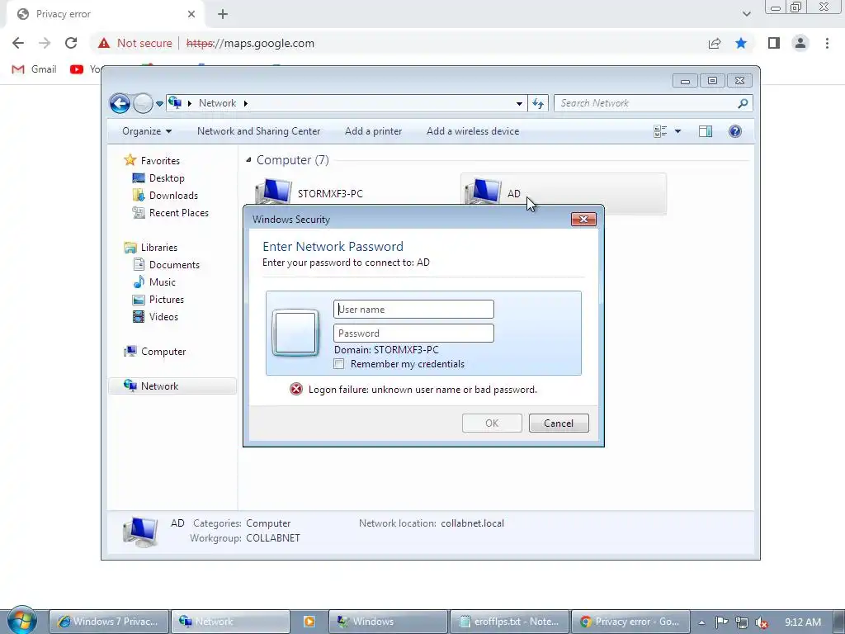Switch to erofflps.txt Notepad taskbar item
Viewport: 845px width, 634px height.
[509, 622]
